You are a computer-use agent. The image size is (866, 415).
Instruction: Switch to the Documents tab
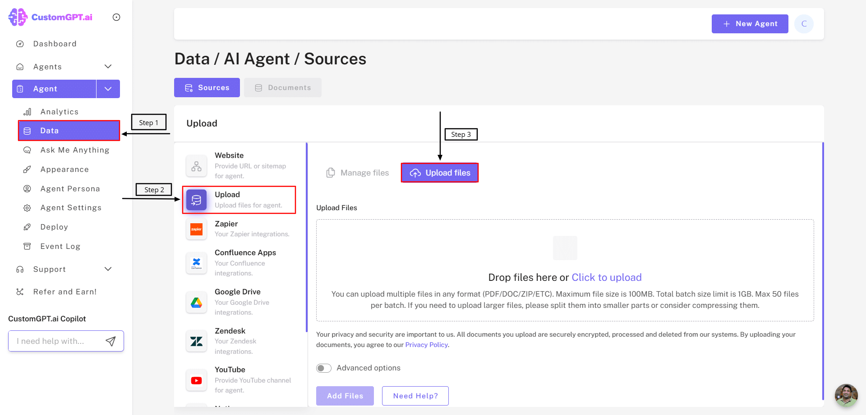pyautogui.click(x=283, y=88)
